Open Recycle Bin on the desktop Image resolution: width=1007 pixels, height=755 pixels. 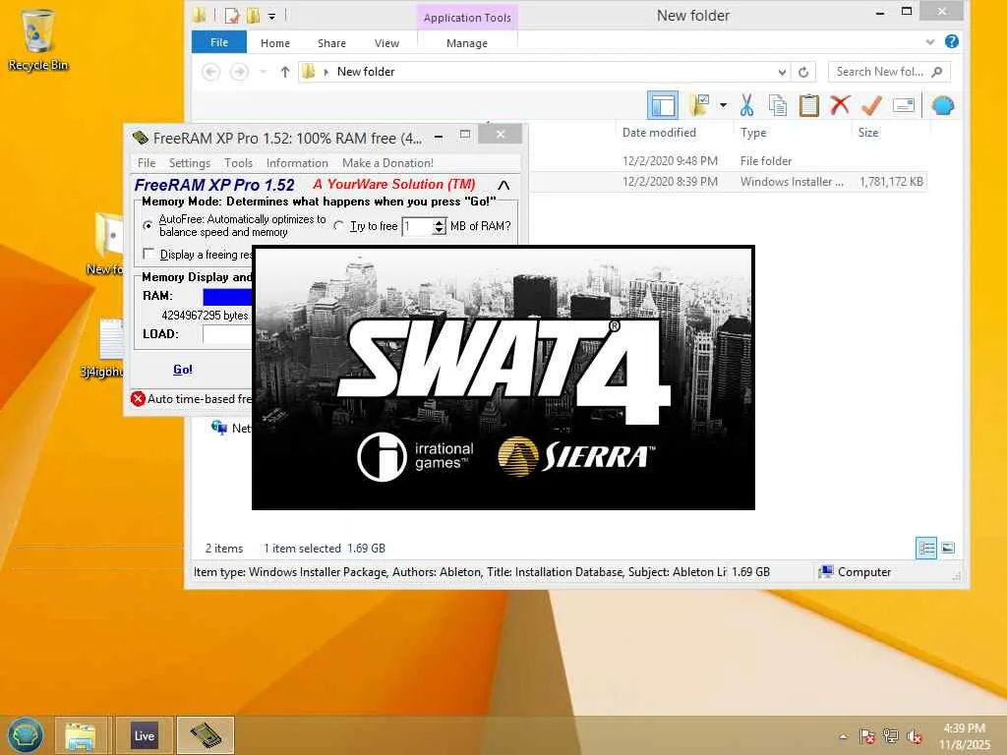point(37,39)
